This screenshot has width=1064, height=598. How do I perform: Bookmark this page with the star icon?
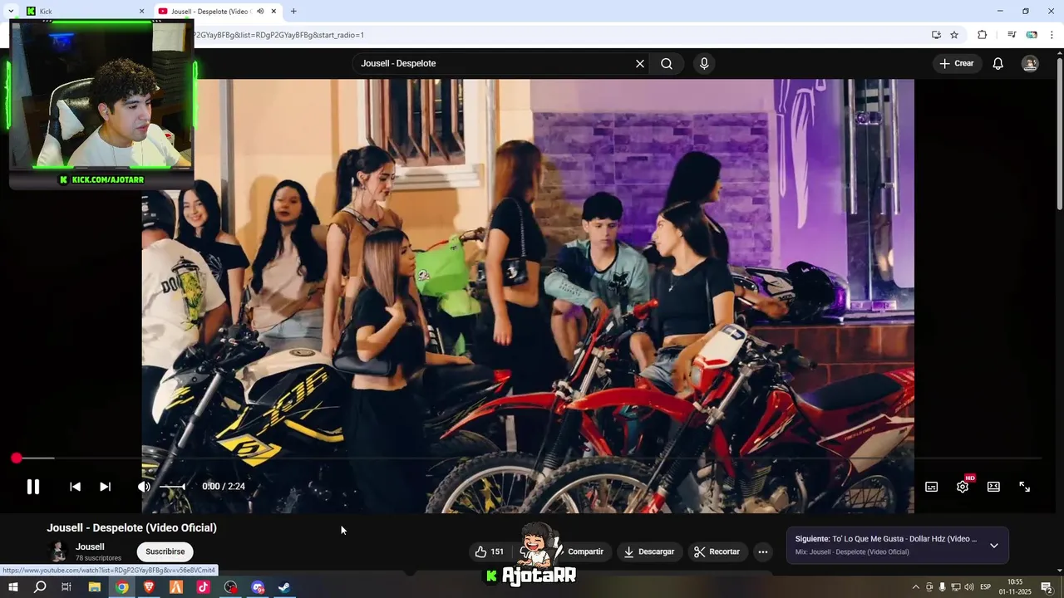[954, 35]
